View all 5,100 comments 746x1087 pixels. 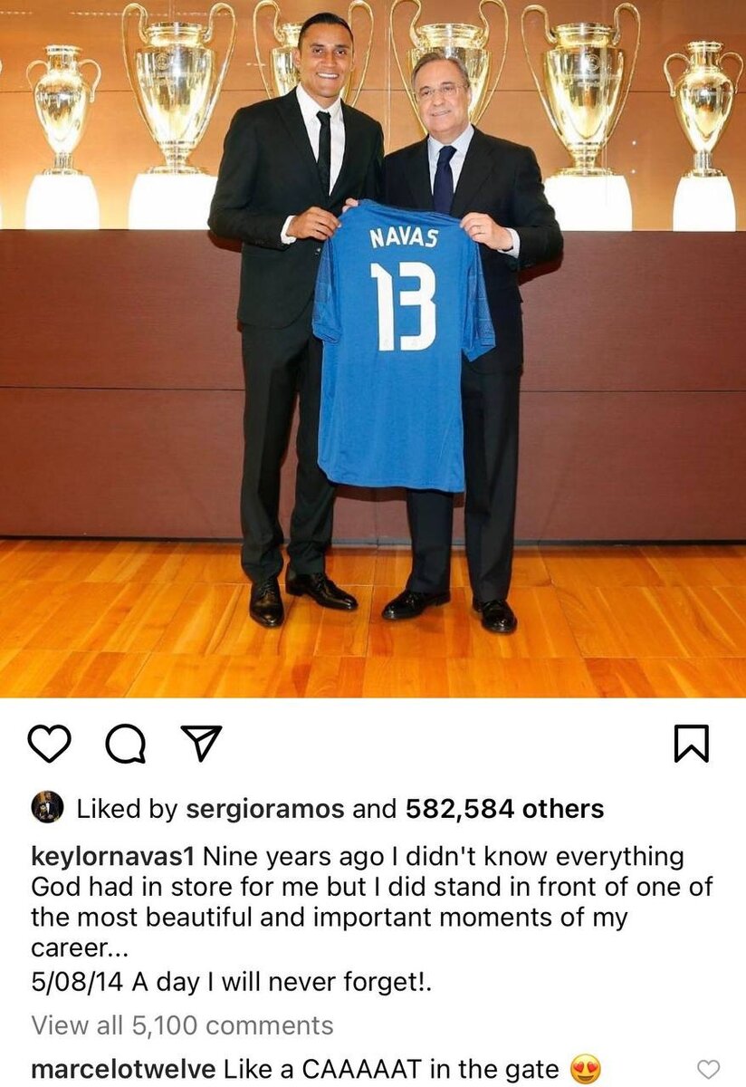point(183,1025)
